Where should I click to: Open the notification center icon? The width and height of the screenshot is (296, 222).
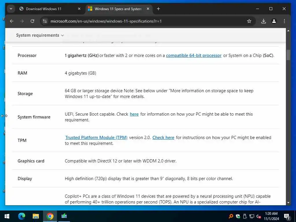point(287,217)
